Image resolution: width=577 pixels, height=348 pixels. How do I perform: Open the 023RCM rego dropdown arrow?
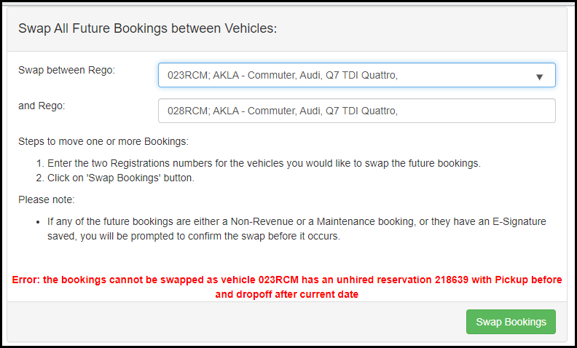[539, 77]
